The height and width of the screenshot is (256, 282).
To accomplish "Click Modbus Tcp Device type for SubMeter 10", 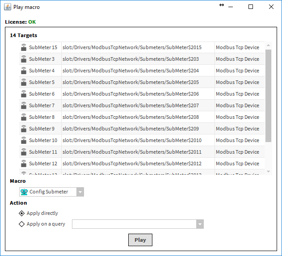I will point(237,140).
